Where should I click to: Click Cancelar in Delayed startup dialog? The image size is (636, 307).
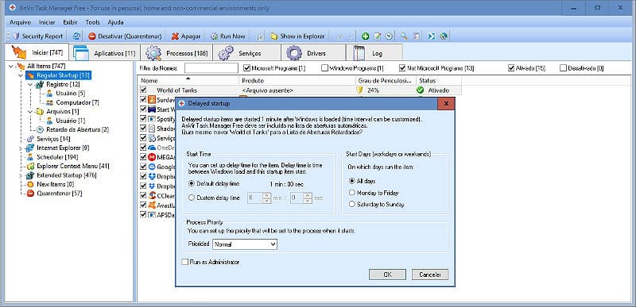(x=430, y=274)
